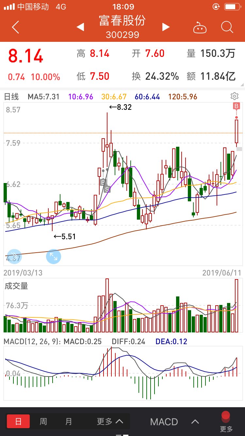Tap the back arrow in header
The image size is (245, 436).
[x=15, y=27]
